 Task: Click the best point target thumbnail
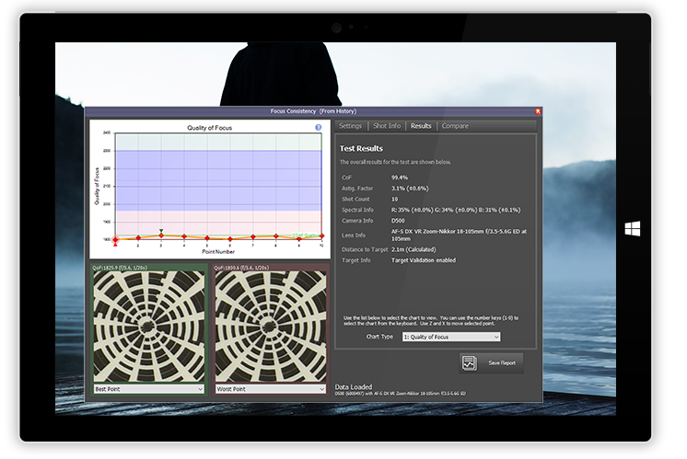[x=147, y=326]
